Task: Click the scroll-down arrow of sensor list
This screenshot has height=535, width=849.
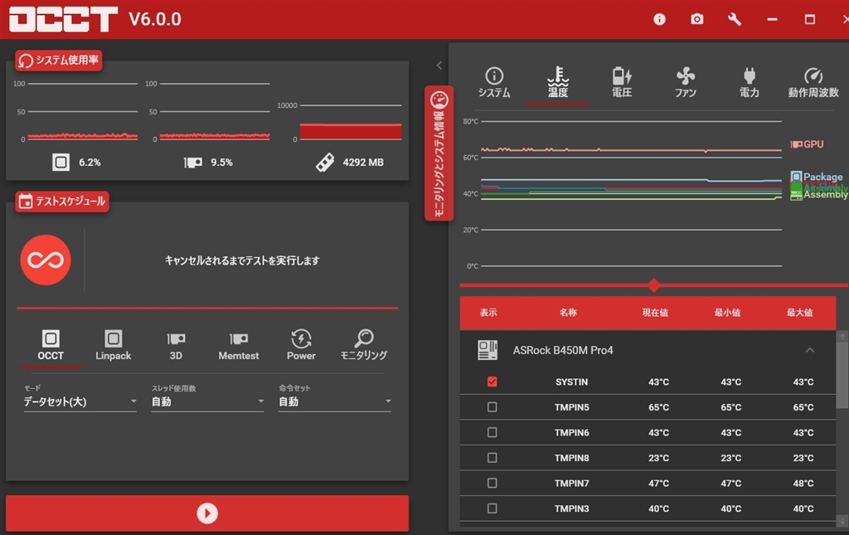Action: pos(842,521)
